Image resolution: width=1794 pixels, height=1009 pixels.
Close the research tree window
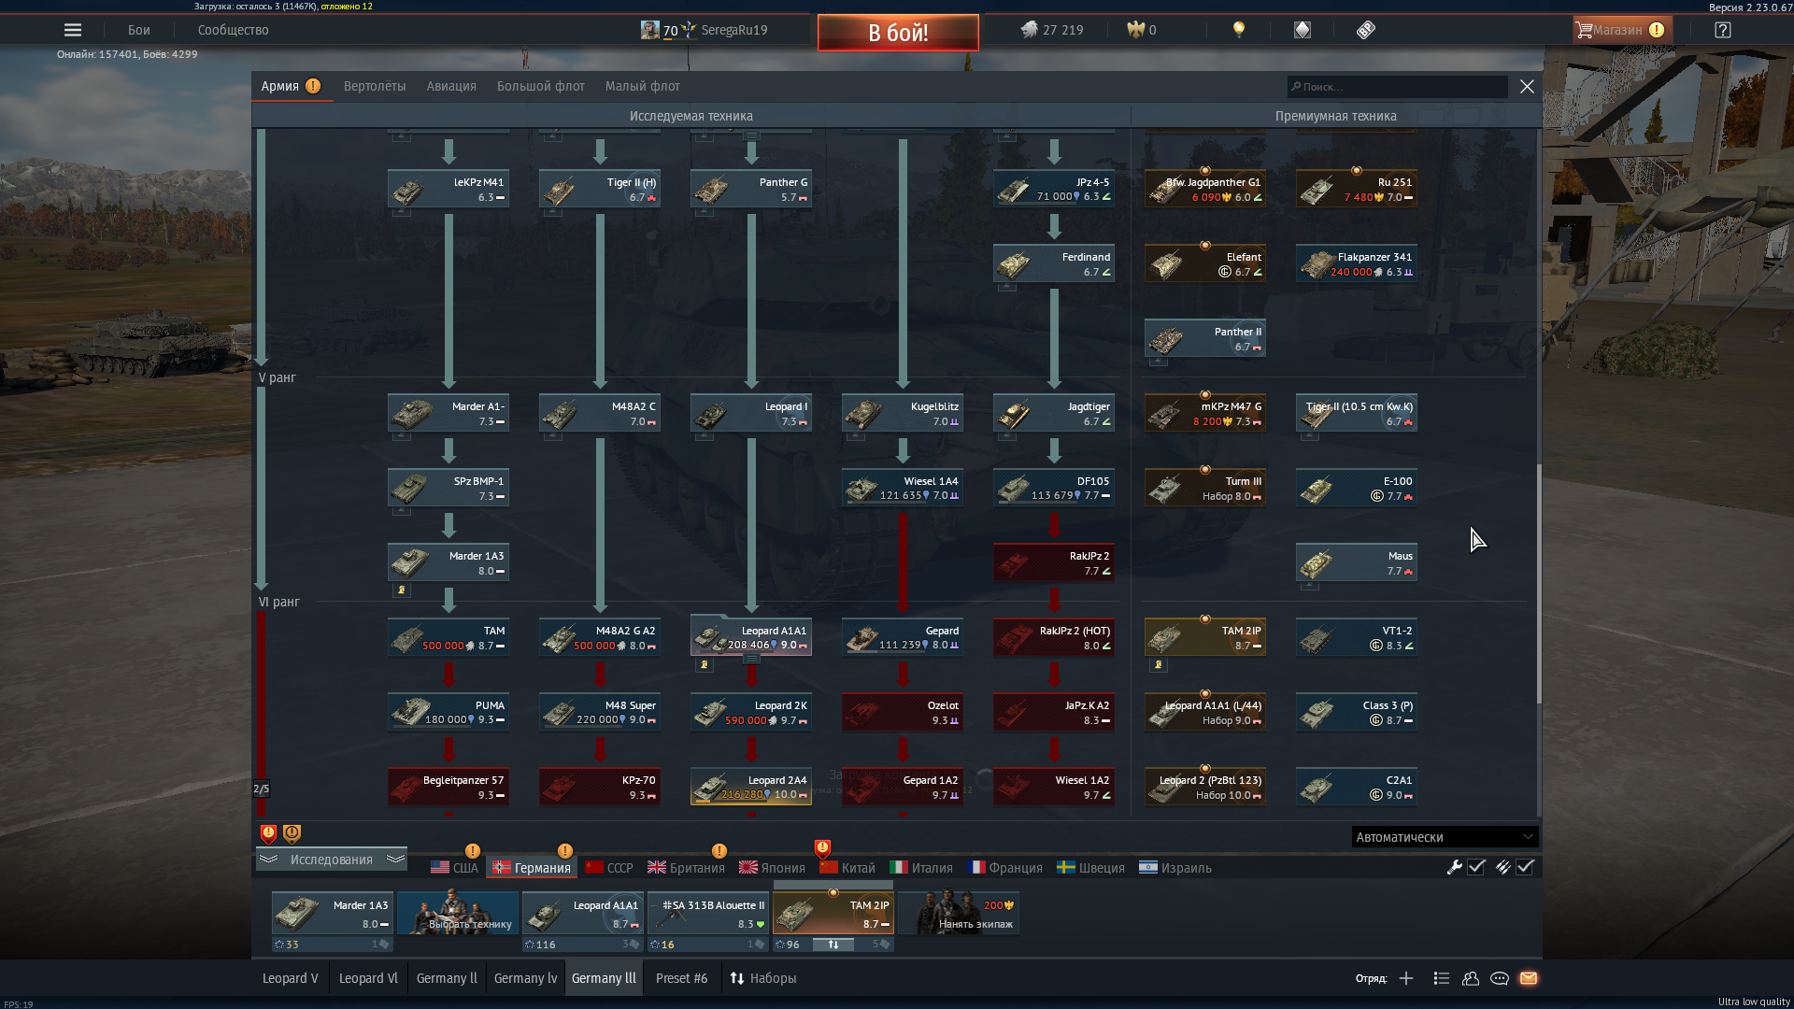(x=1527, y=87)
